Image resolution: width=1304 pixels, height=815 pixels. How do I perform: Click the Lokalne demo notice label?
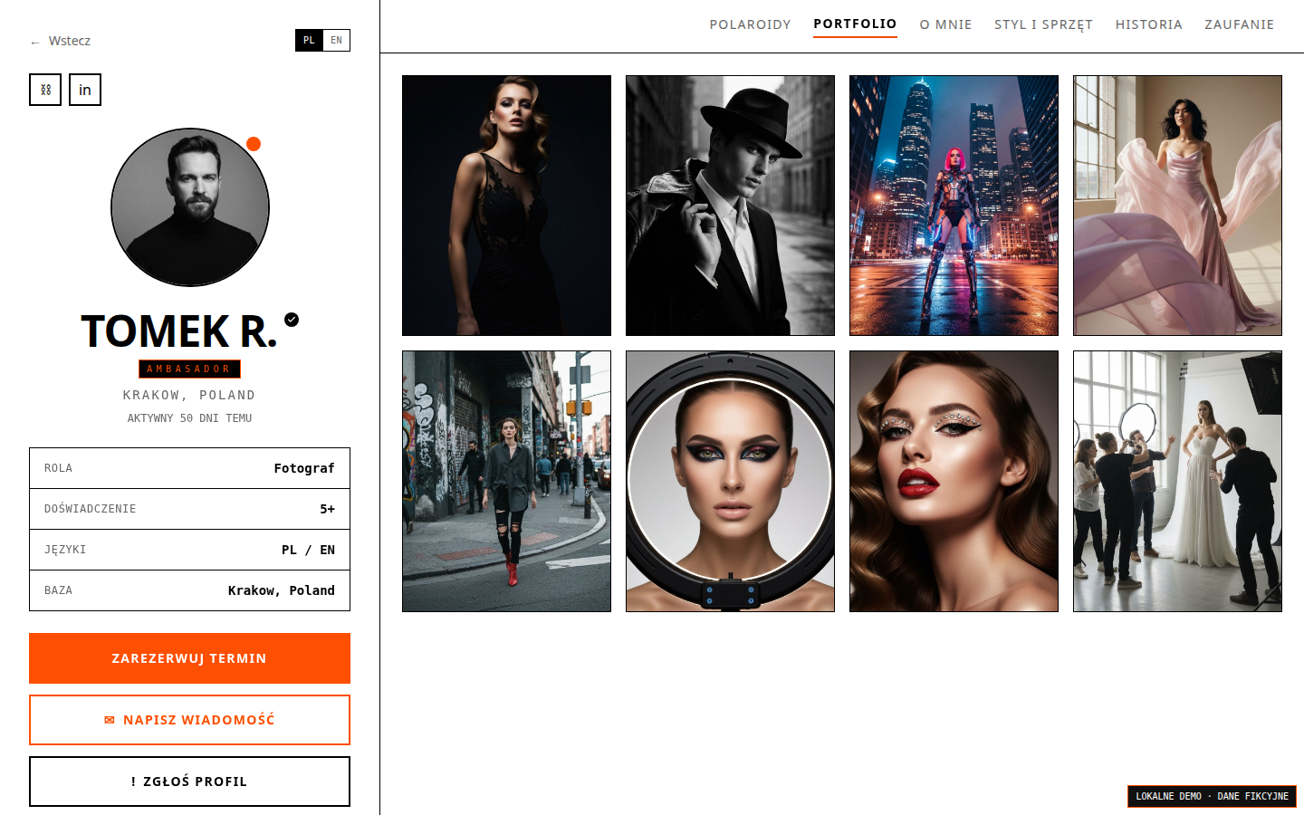(1212, 796)
